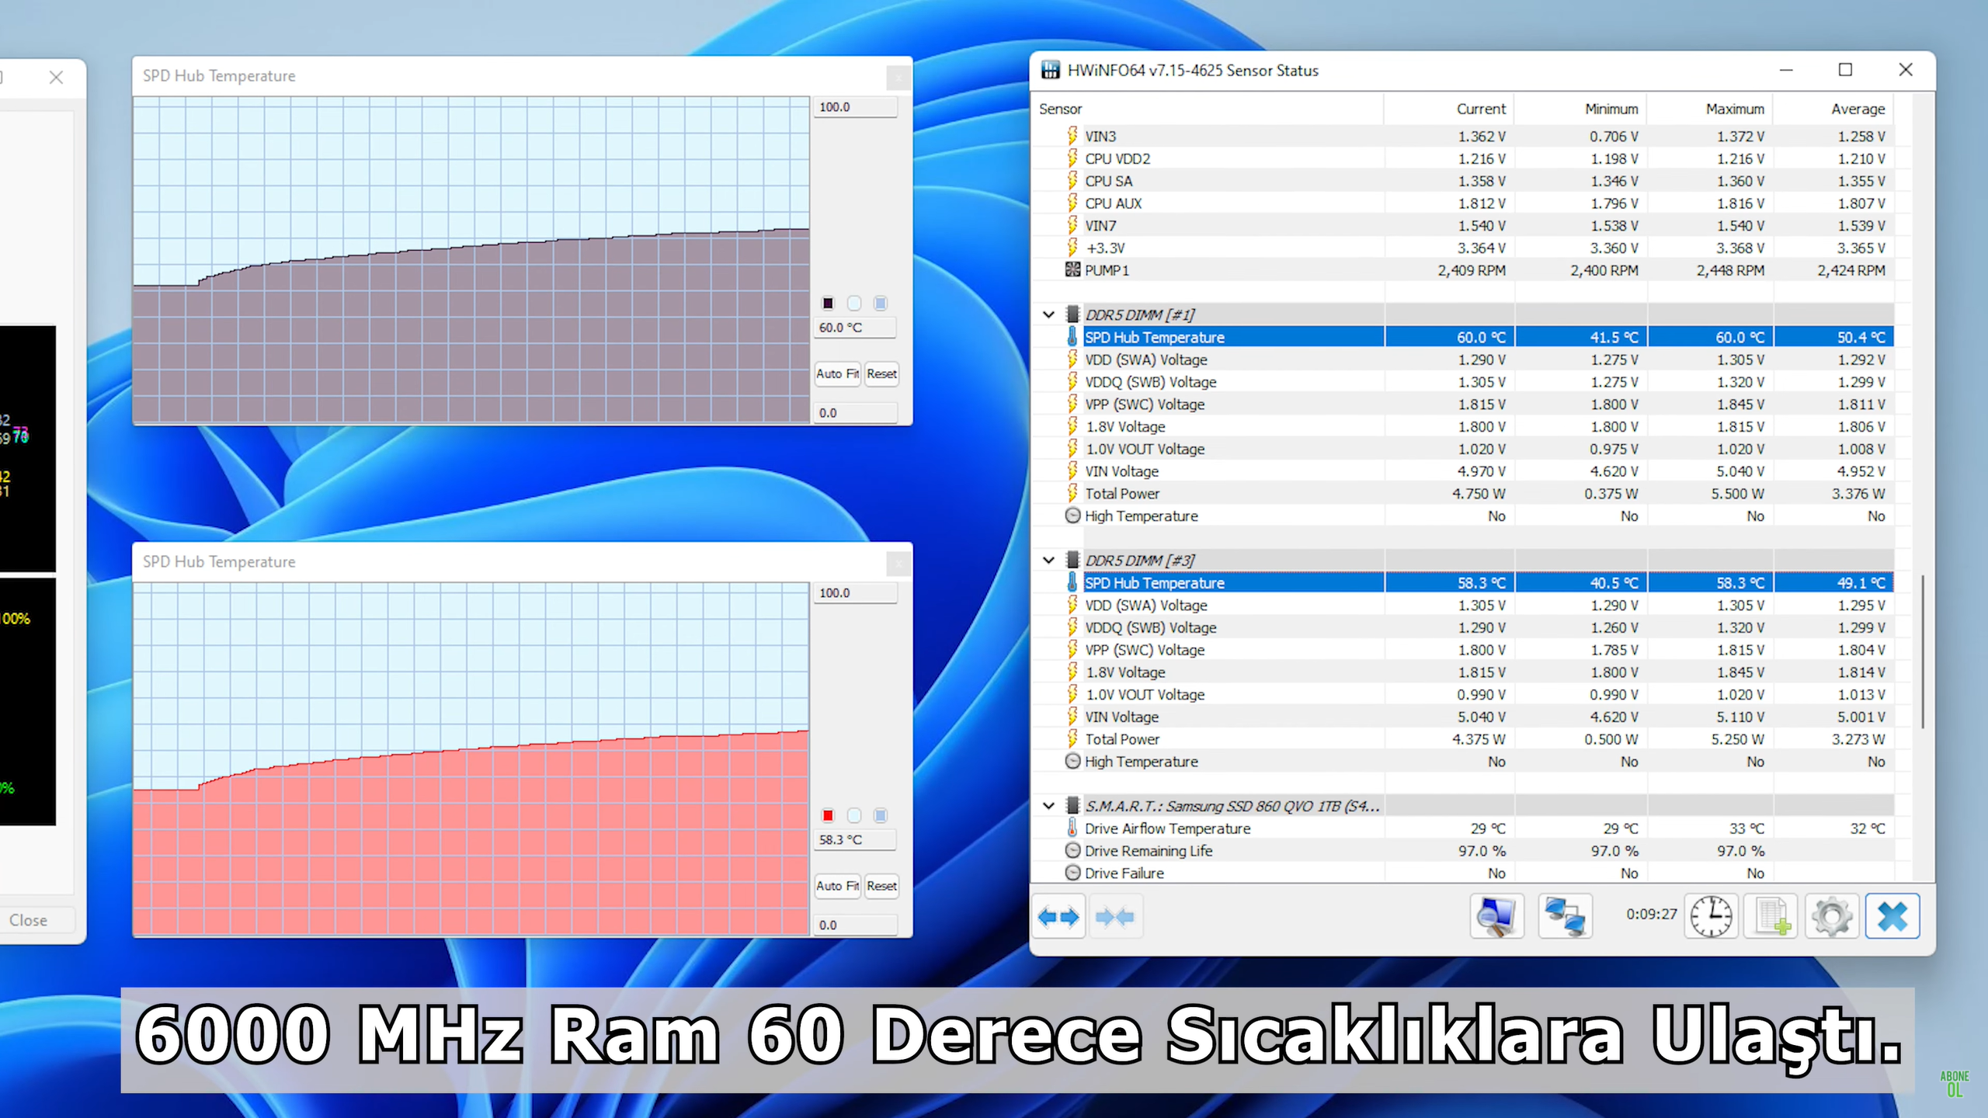Click the Sensor column header
The height and width of the screenshot is (1118, 1988).
(1208, 109)
